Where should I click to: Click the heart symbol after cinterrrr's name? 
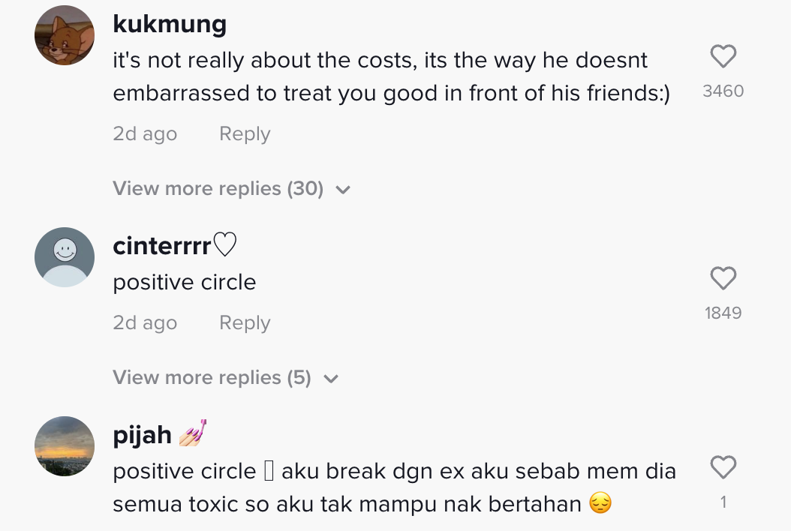(x=225, y=244)
